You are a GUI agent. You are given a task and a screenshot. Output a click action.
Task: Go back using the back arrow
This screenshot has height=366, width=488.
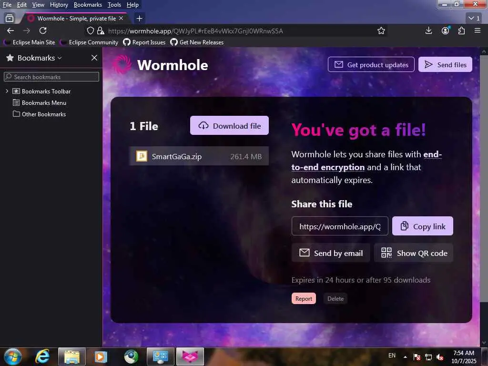pos(10,31)
